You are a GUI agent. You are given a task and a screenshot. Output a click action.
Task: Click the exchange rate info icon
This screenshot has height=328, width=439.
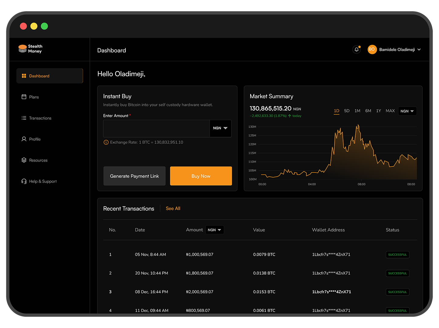click(x=106, y=142)
